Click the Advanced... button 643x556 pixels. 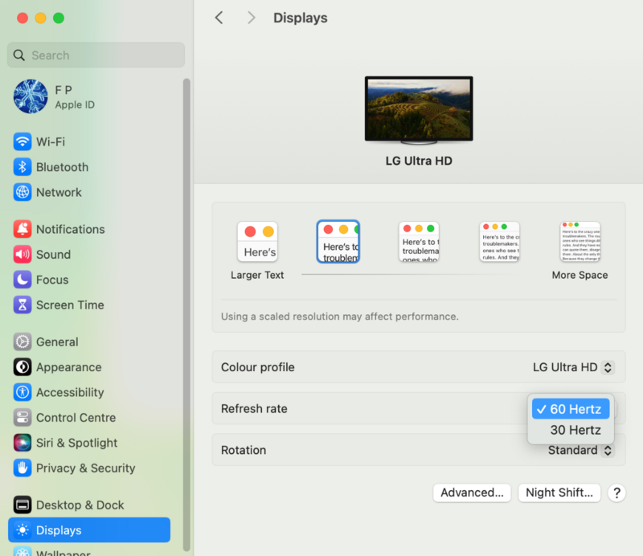pos(472,493)
